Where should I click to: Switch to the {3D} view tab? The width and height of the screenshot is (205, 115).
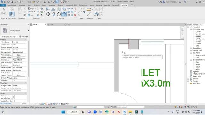[x=69, y=25]
